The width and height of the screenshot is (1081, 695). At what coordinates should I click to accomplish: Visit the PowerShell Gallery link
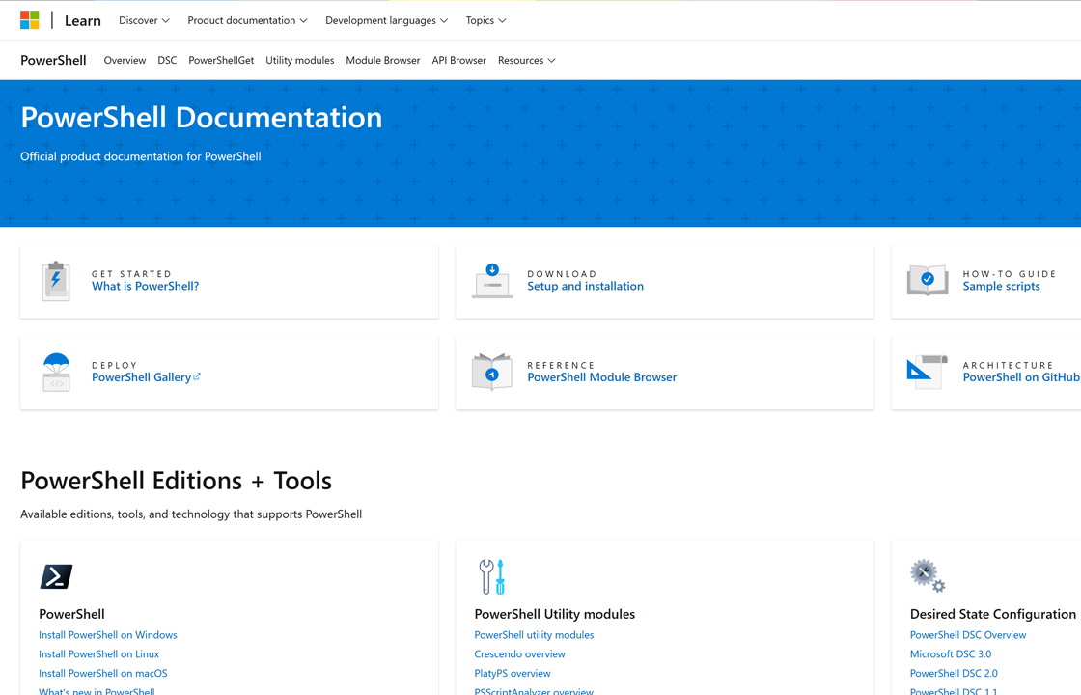141,377
